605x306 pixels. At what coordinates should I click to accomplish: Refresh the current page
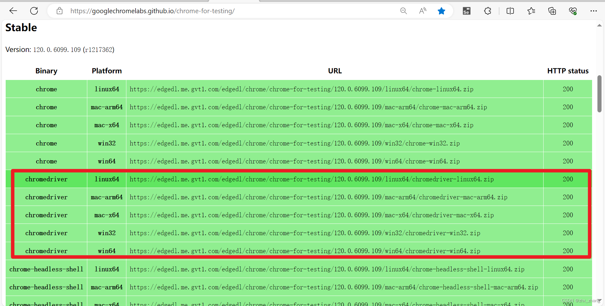point(34,11)
